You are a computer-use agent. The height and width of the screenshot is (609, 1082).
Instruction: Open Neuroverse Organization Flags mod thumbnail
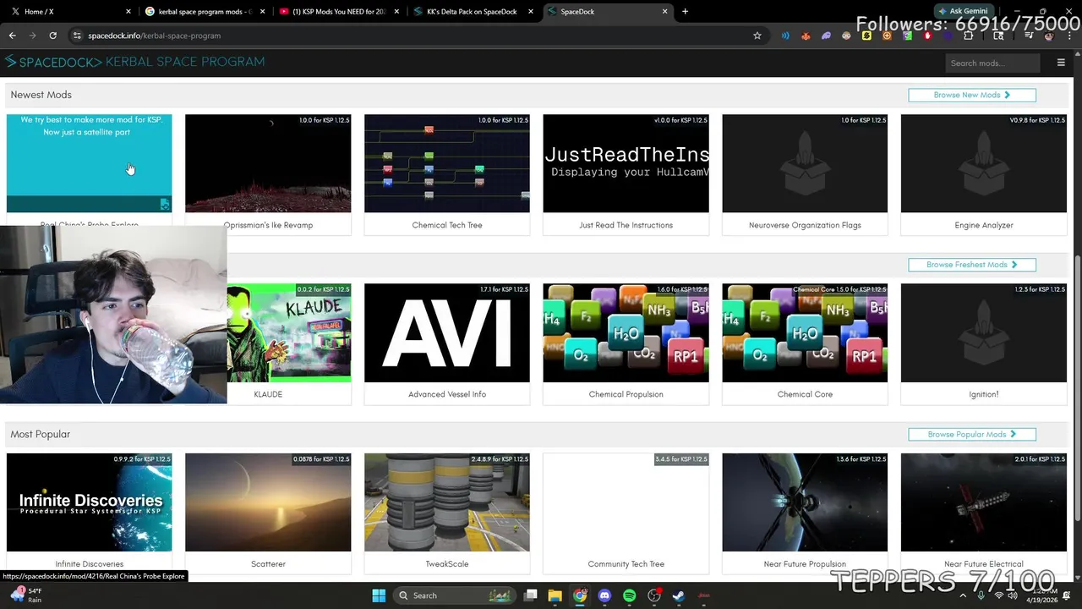[805, 163]
